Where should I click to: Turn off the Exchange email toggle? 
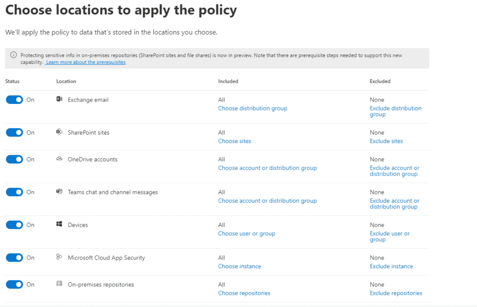pos(14,100)
